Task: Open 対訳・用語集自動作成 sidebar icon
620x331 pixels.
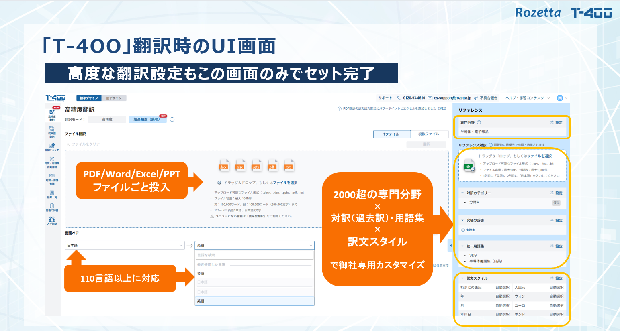Action: (x=52, y=162)
